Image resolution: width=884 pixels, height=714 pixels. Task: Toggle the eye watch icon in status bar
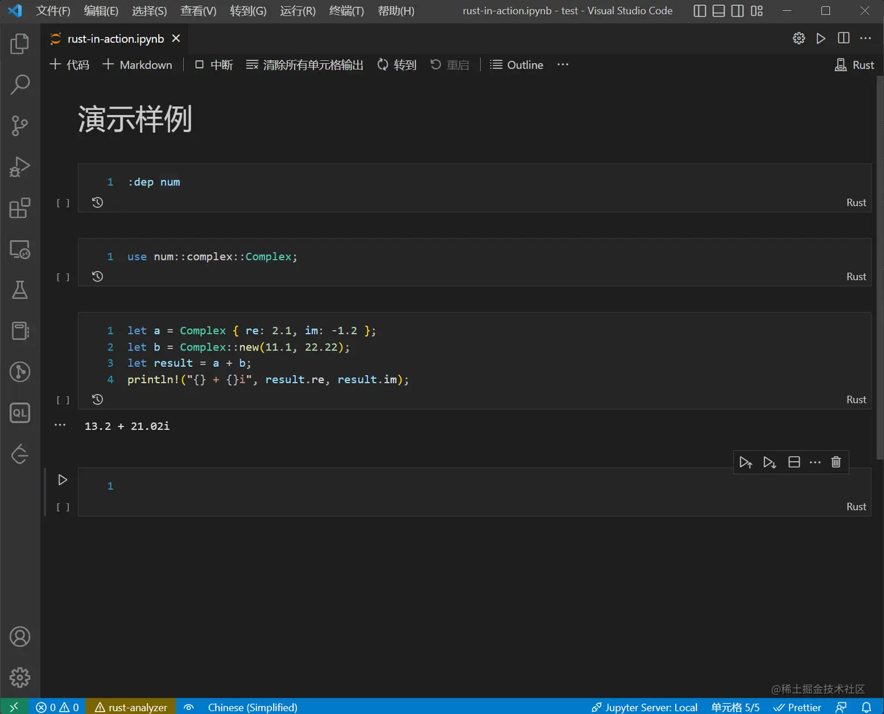pos(189,707)
